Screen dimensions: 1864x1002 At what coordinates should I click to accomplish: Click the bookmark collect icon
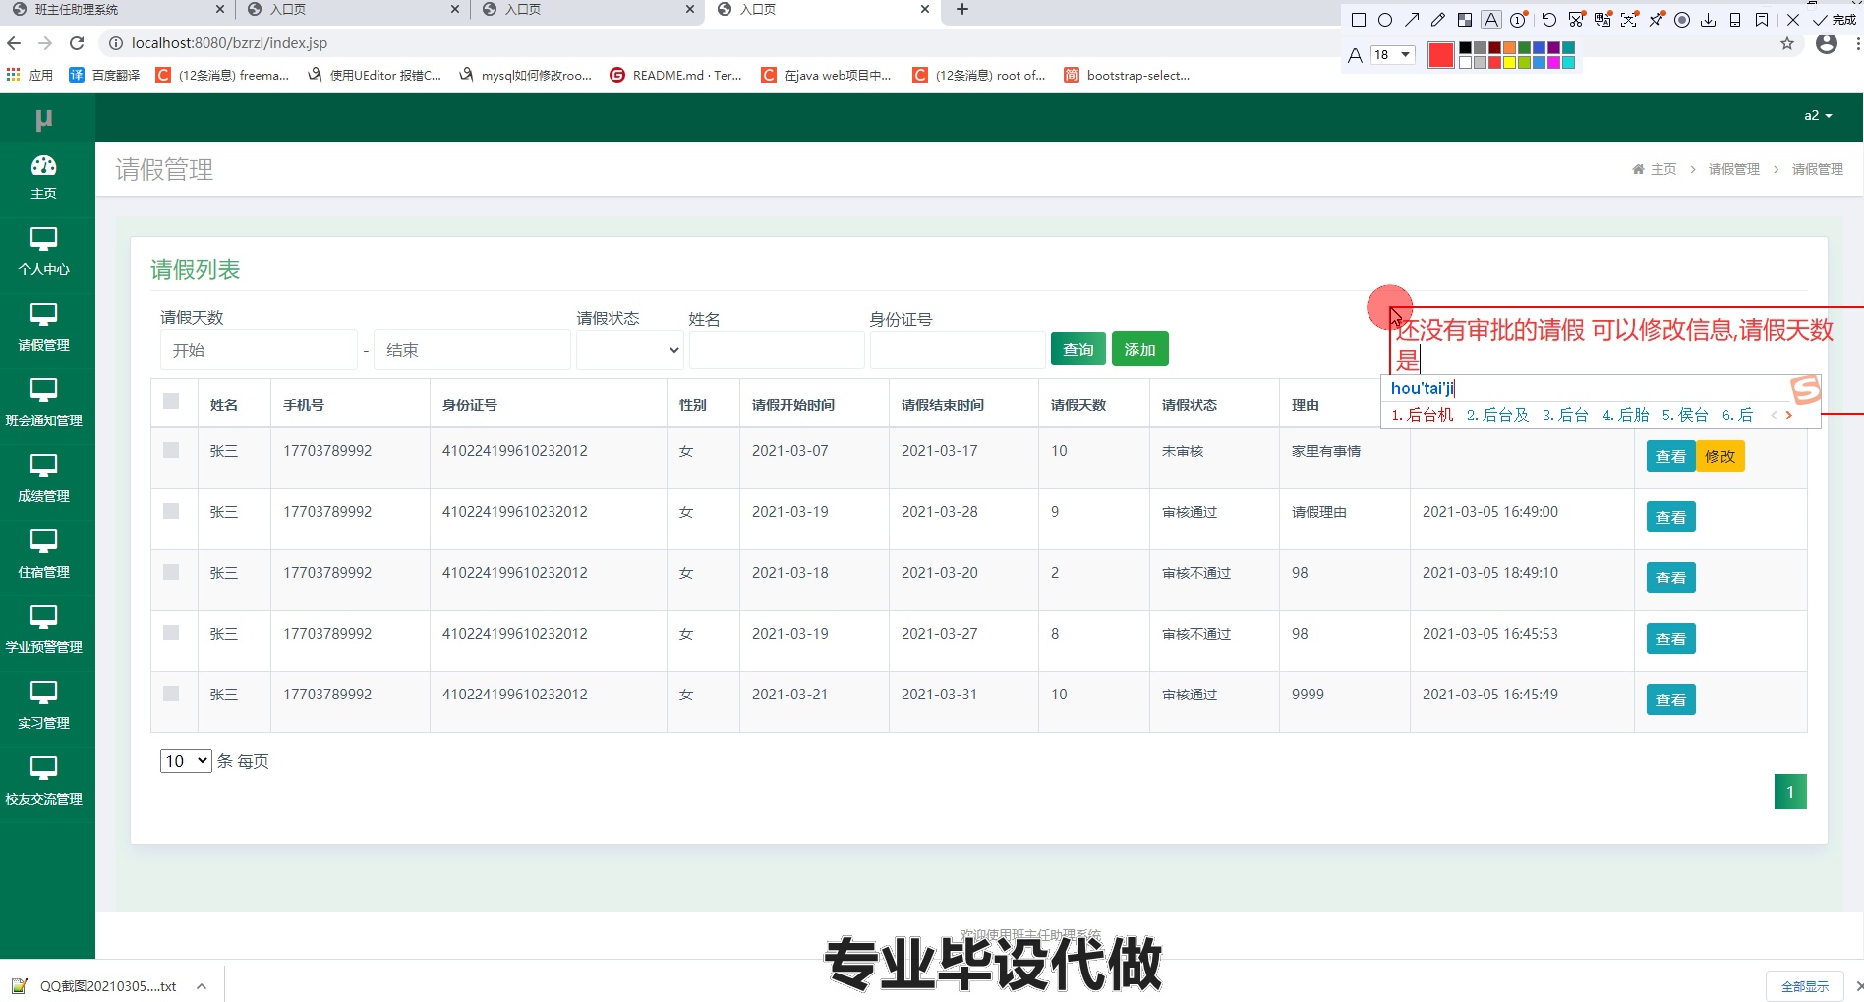(1762, 20)
